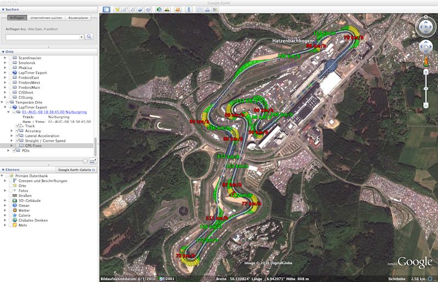Enable the Grenzen und Beschriftungen checkbox
This screenshot has width=438, height=282.
[10, 181]
